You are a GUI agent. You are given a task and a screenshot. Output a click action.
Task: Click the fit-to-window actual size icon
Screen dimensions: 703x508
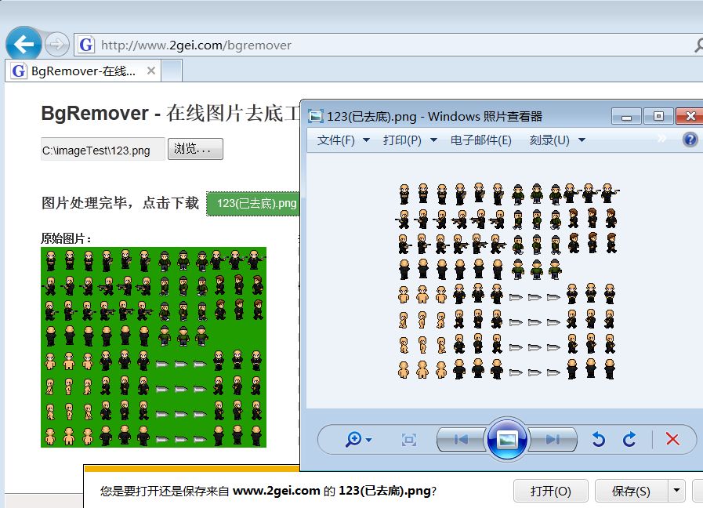point(409,439)
